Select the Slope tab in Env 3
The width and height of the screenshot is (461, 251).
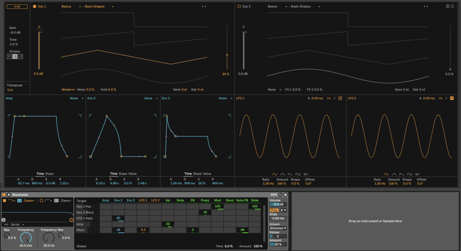(x=197, y=173)
